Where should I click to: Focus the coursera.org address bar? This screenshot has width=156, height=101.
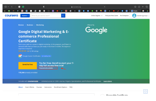(x=76, y=7)
